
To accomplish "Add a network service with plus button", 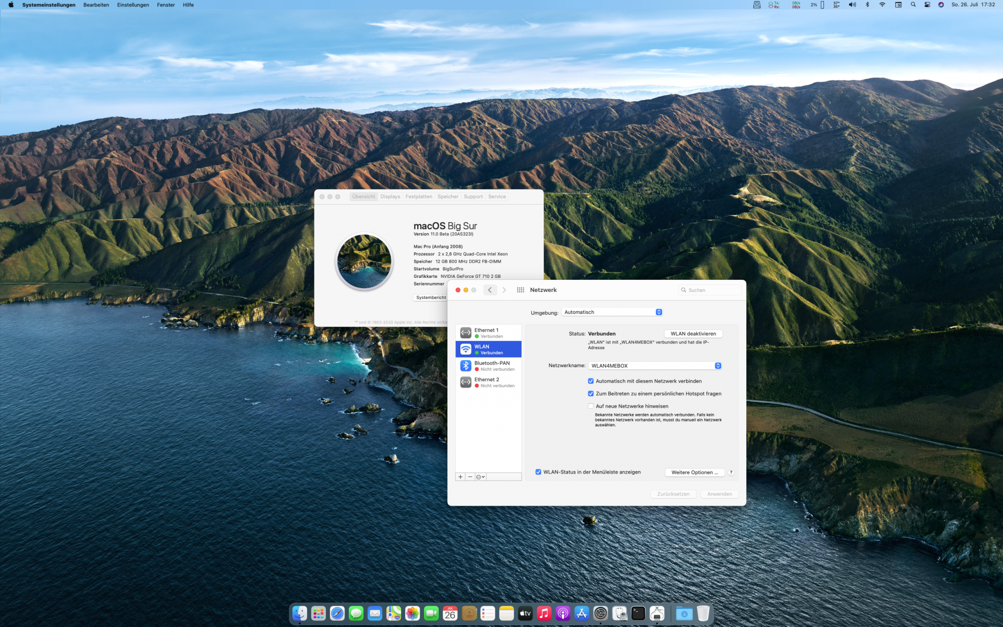I will 460,477.
